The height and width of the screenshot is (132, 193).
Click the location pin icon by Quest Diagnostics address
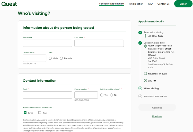(145, 46)
